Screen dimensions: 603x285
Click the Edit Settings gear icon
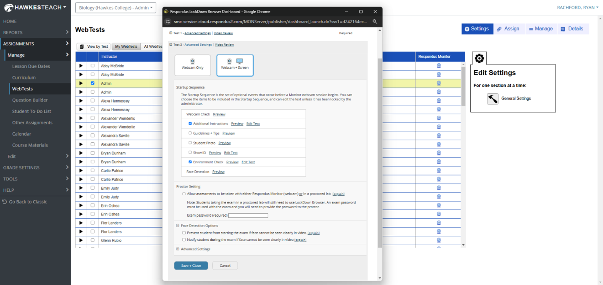(479, 58)
